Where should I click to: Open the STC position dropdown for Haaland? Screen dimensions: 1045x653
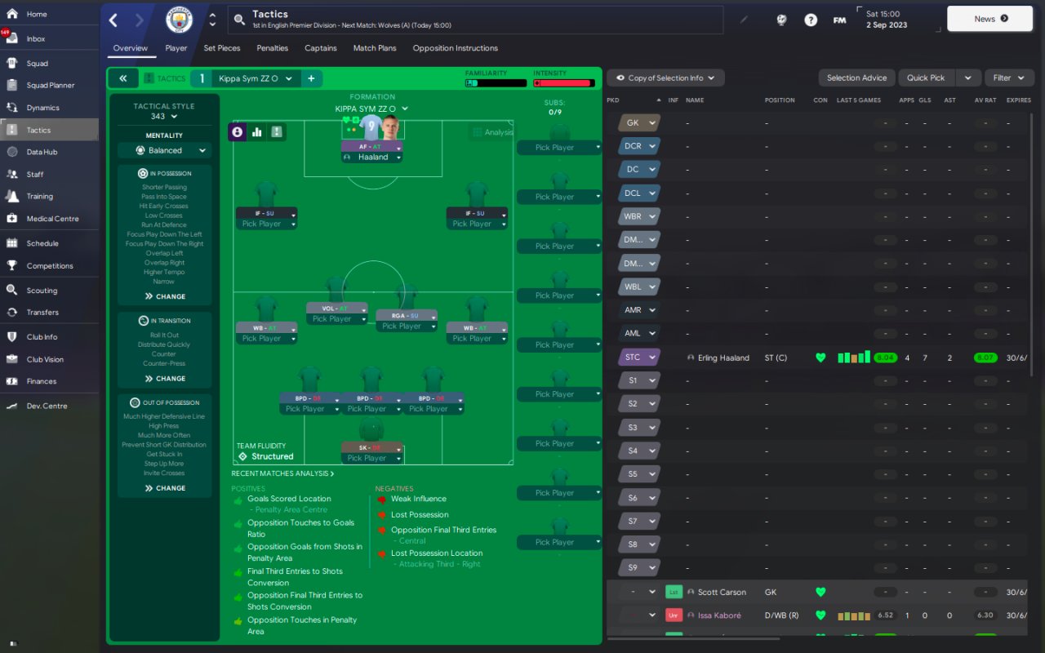pyautogui.click(x=639, y=357)
